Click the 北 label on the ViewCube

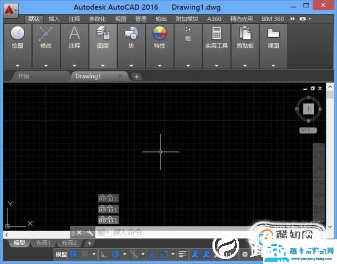309,97
